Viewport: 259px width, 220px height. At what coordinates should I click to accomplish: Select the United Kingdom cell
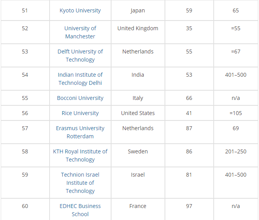(138, 28)
